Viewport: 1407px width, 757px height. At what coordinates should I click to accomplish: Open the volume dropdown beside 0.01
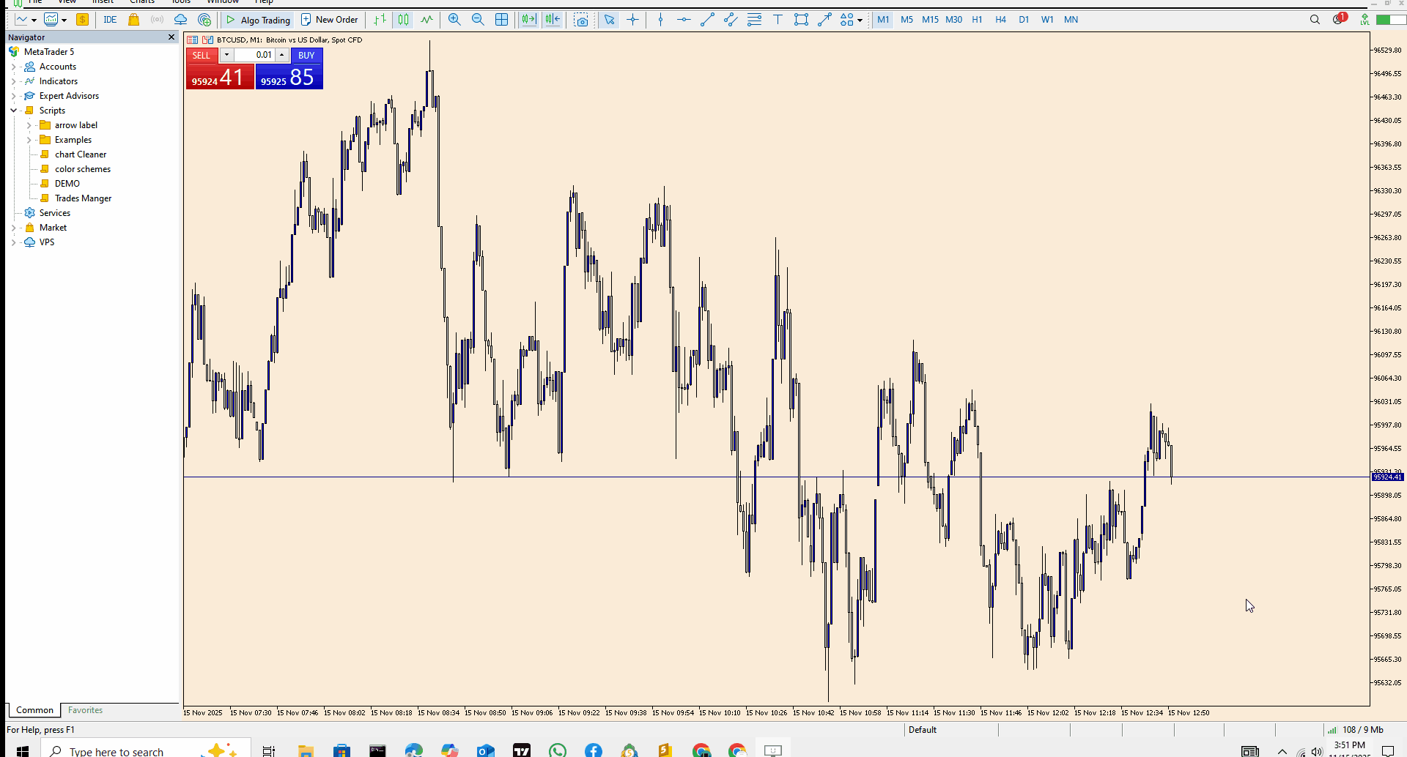pos(226,55)
